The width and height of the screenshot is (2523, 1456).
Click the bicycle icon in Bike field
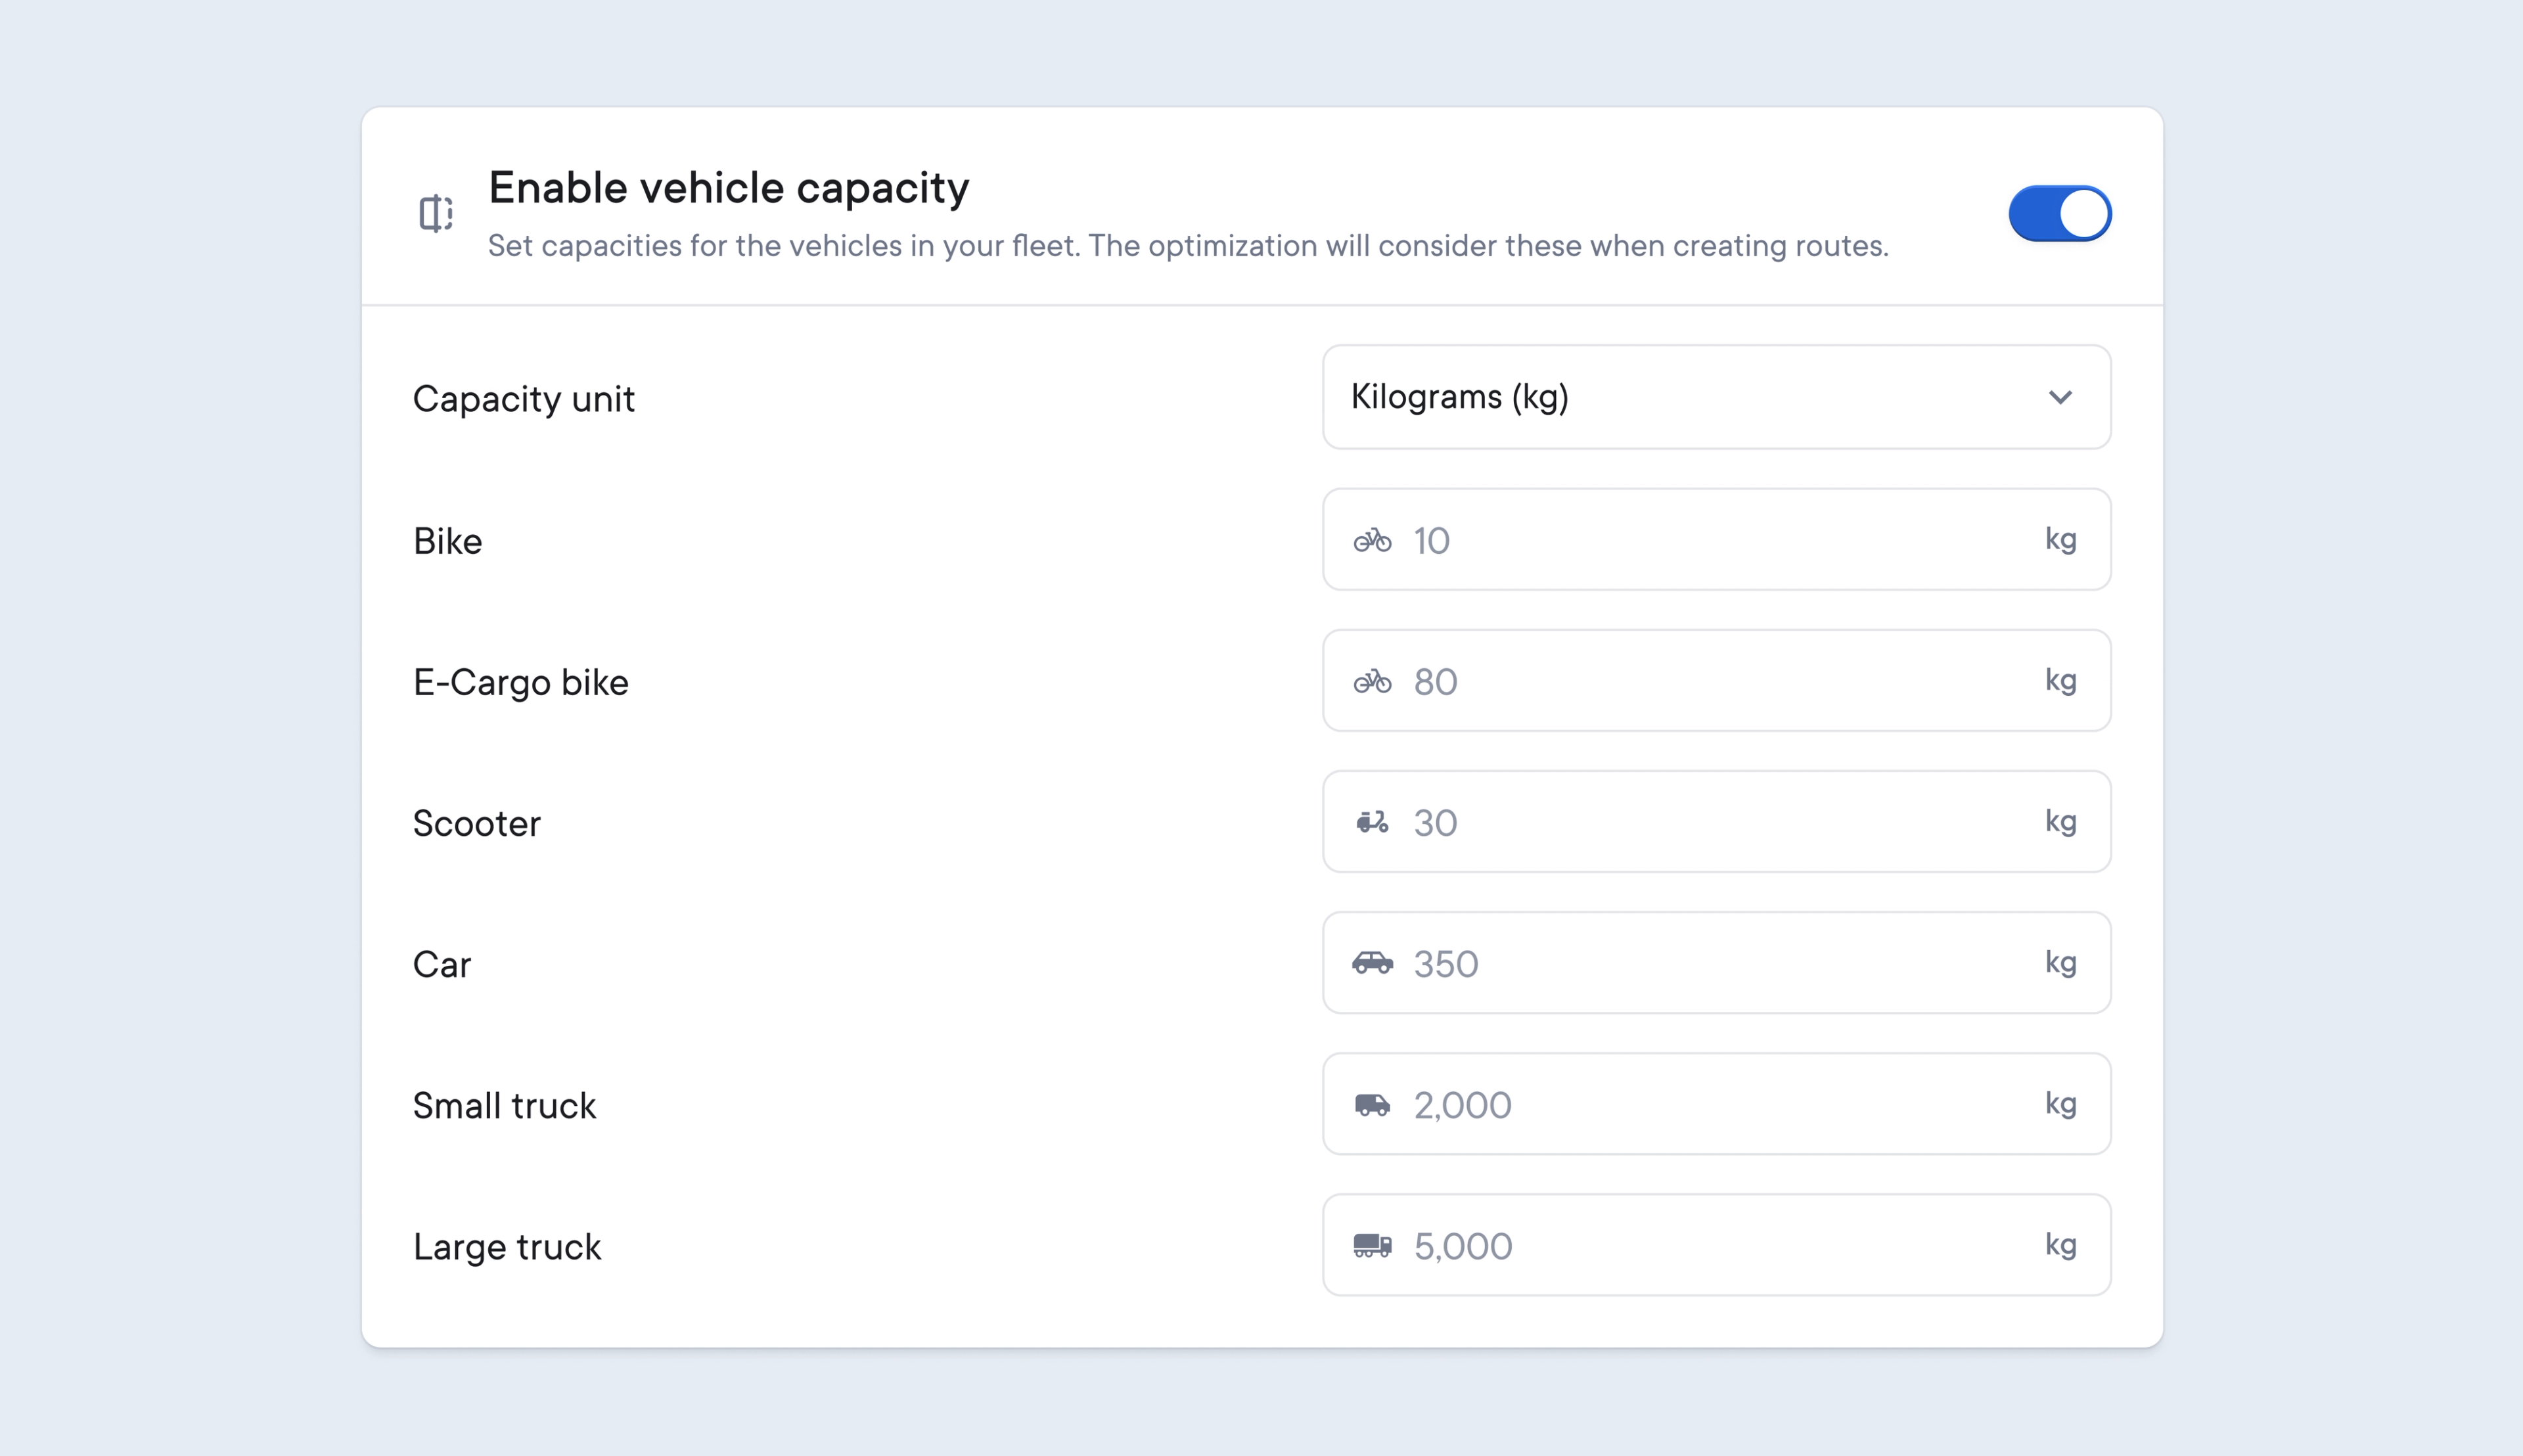1372,540
